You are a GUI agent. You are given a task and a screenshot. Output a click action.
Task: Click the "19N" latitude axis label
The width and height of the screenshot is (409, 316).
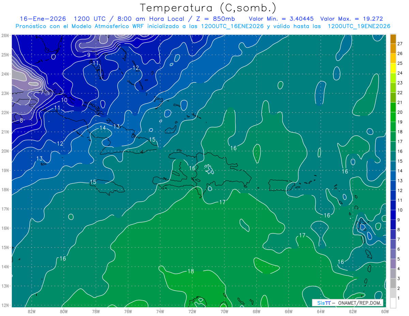pos(5,170)
